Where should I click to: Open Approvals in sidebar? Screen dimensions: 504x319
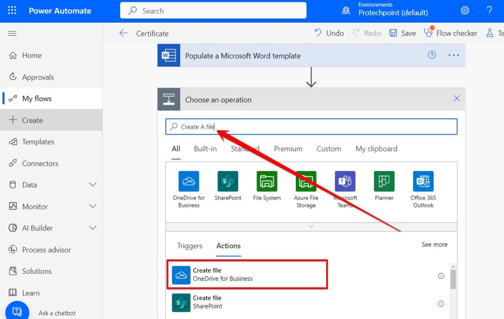pos(51,77)
